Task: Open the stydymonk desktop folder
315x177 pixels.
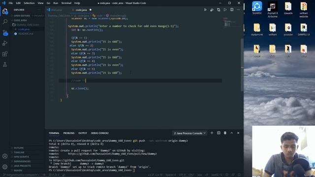Action: pyautogui.click(x=257, y=29)
